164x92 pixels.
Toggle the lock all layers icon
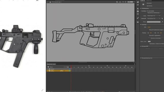[x=68, y=67]
